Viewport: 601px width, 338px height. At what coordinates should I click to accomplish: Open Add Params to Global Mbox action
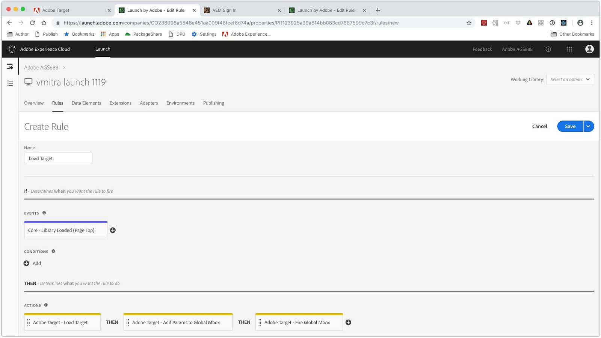tap(178, 322)
